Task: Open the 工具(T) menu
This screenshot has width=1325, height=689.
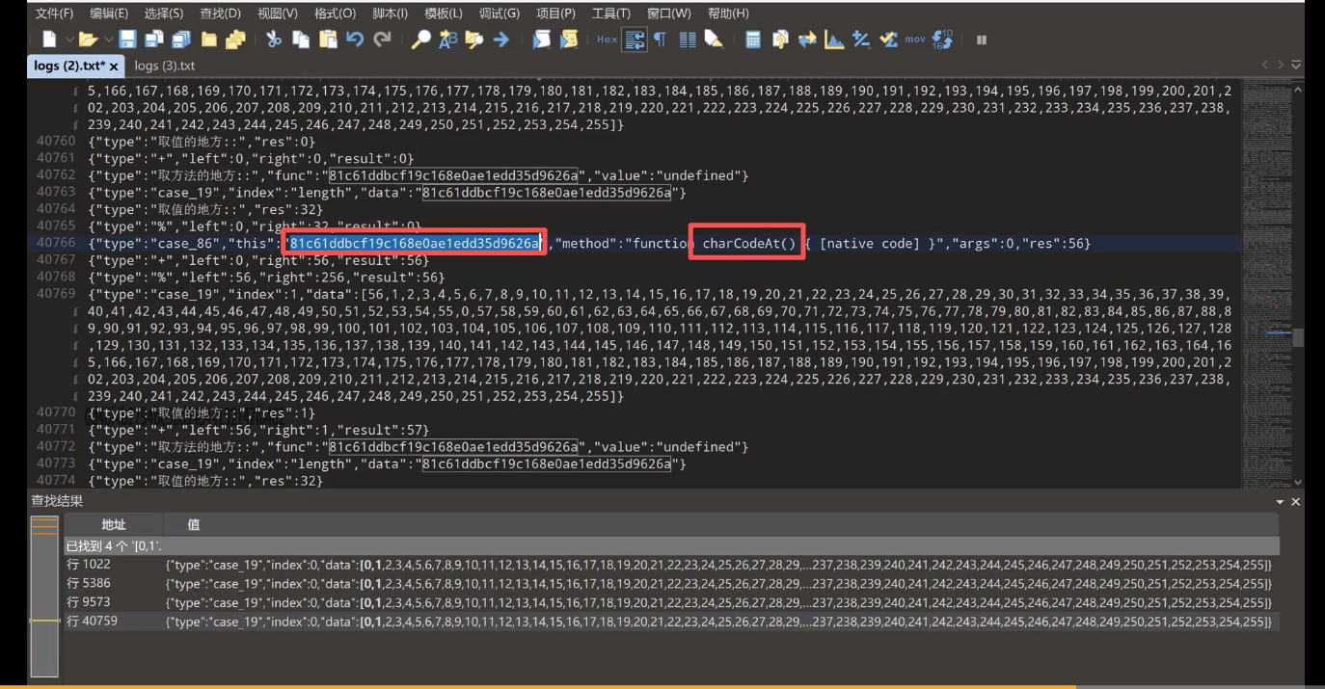Action: (611, 13)
